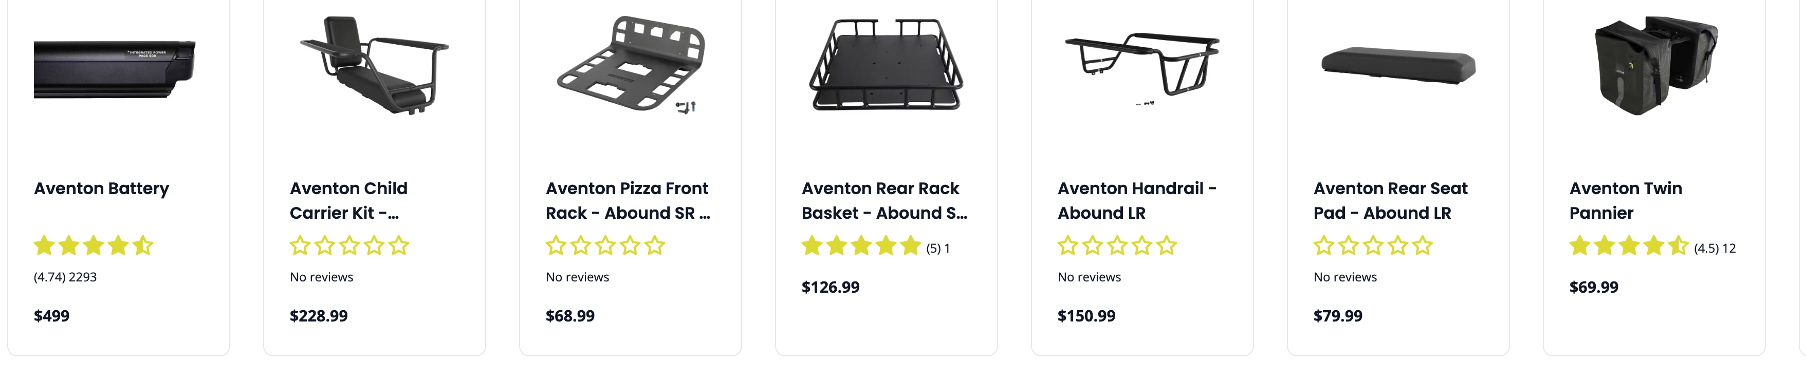Go to Aventon Pizza Front Rack listing
Image resolution: width=1806 pixels, height=379 pixels.
[628, 200]
